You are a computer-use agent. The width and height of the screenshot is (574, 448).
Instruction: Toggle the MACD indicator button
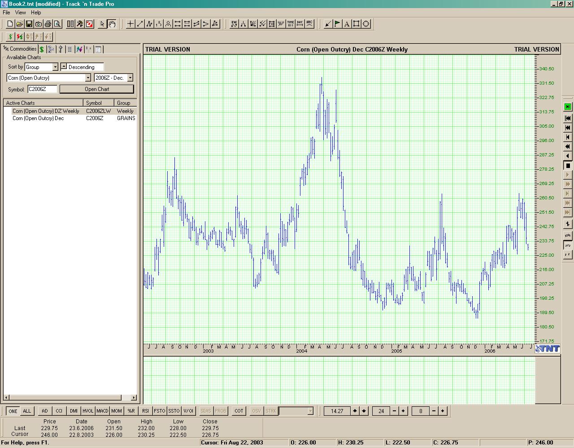[x=102, y=411]
